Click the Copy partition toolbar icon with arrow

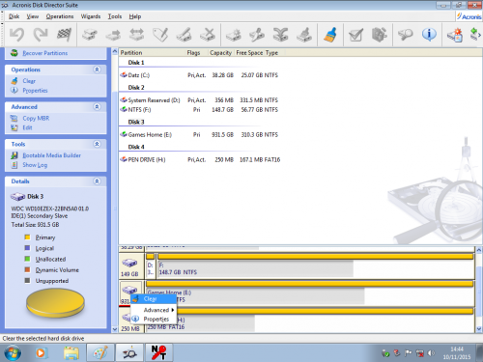pos(113,35)
